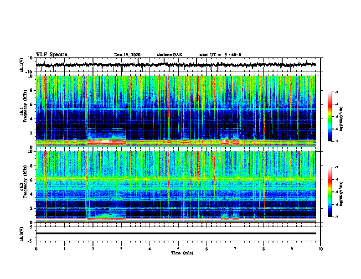
Task: Click the last time axis tick "10"
Action: coord(320,249)
